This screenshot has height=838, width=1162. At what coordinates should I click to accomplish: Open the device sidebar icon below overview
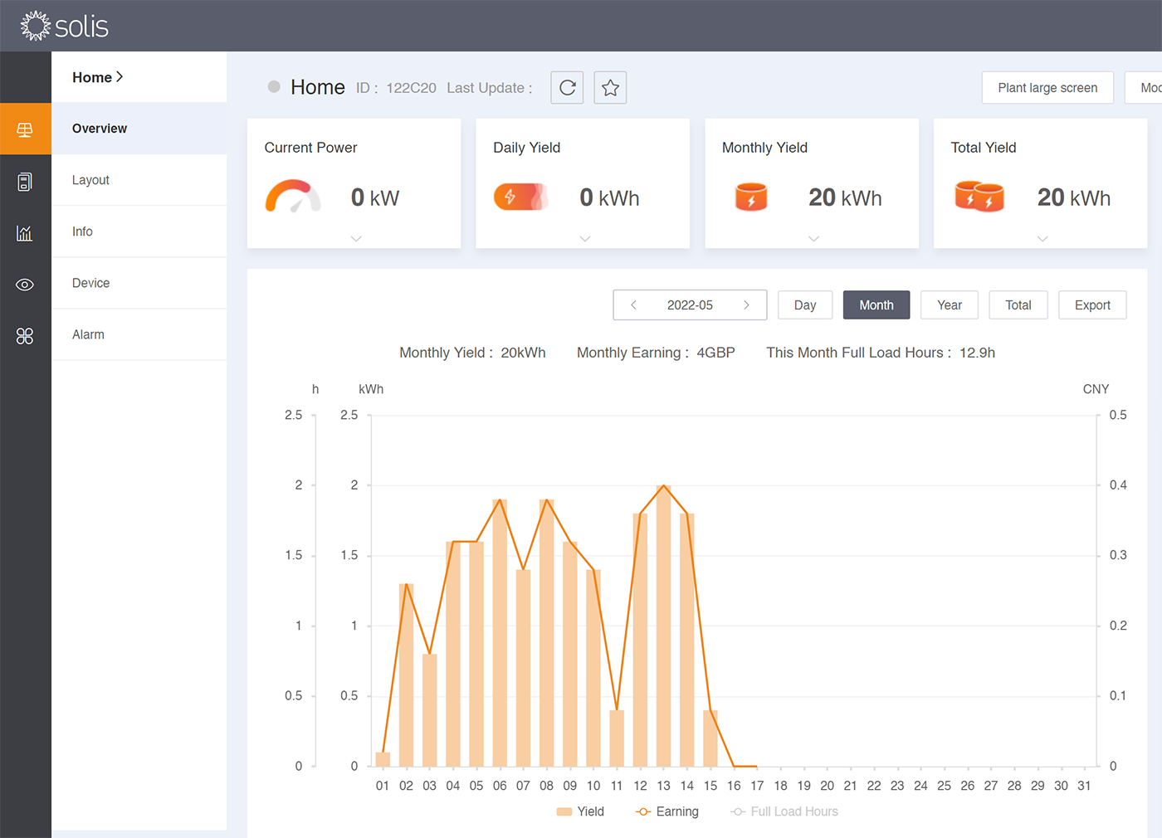click(x=25, y=182)
